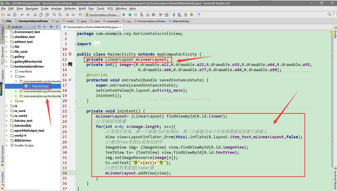337x191 pixels.
Task: Navigate Forward with the right arrow
Action: (73, 15)
